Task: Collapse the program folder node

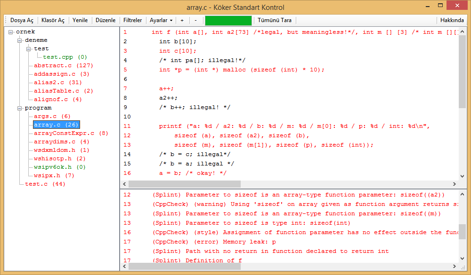Action: 19,108
